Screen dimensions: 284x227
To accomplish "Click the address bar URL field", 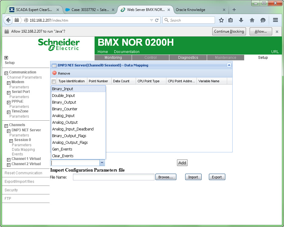I will pyautogui.click(x=89, y=20).
